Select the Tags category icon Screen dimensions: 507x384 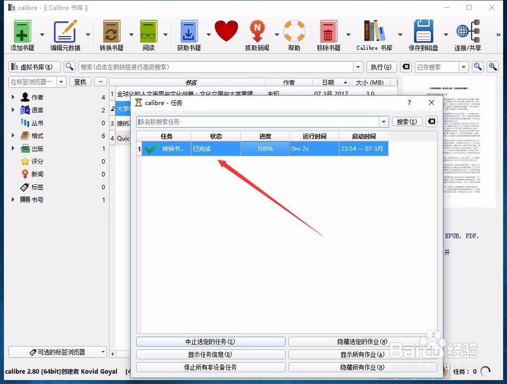click(x=25, y=187)
